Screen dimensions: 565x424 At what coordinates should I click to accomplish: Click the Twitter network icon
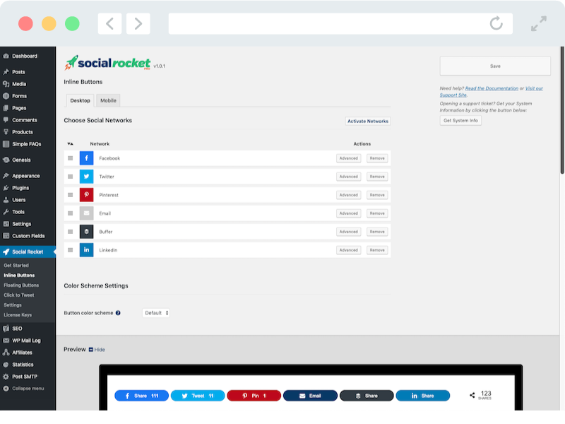point(86,177)
